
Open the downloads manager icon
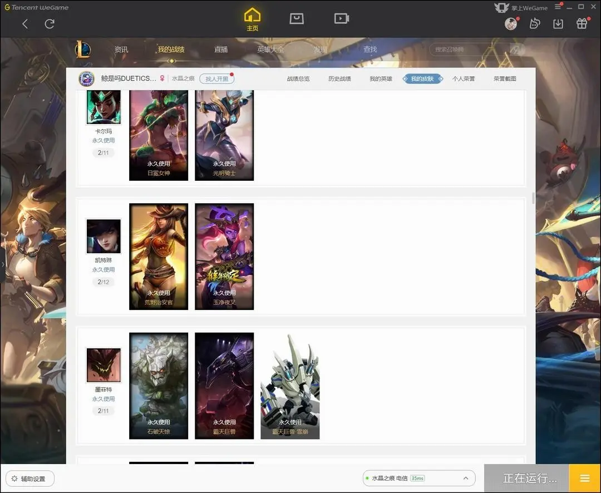(x=558, y=24)
